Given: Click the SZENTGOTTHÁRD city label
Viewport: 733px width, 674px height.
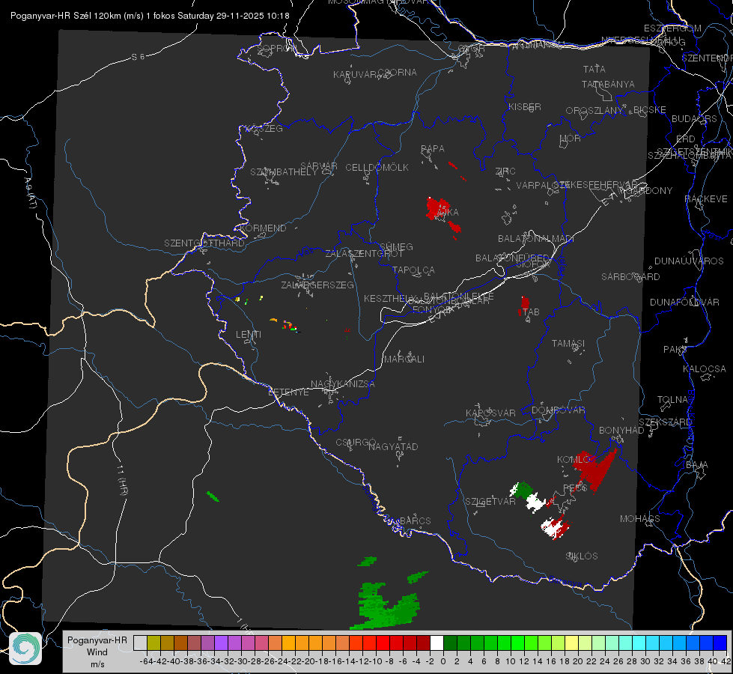Looking at the screenshot, I should [204, 243].
